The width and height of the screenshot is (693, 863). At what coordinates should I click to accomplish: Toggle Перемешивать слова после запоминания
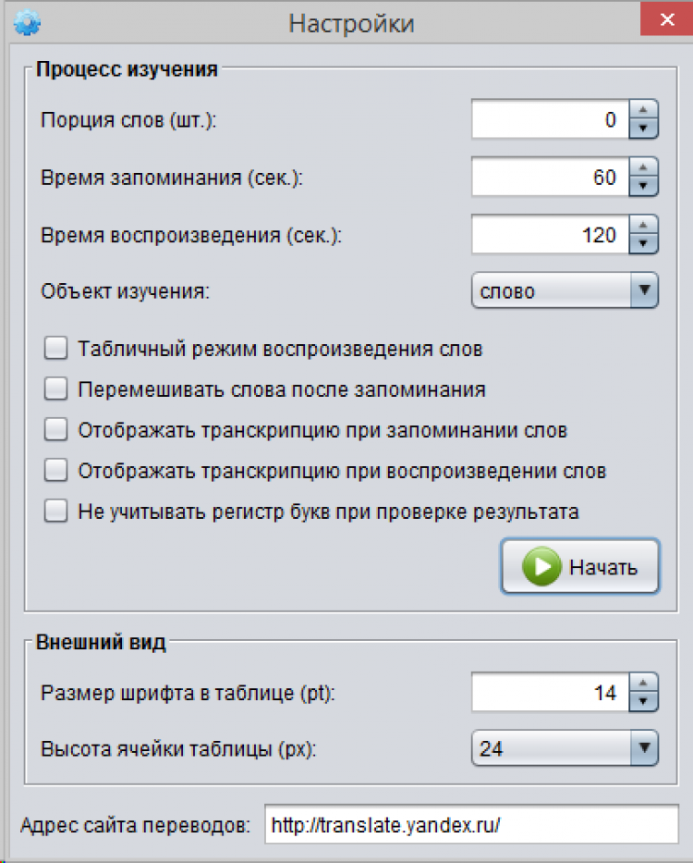click(x=56, y=389)
